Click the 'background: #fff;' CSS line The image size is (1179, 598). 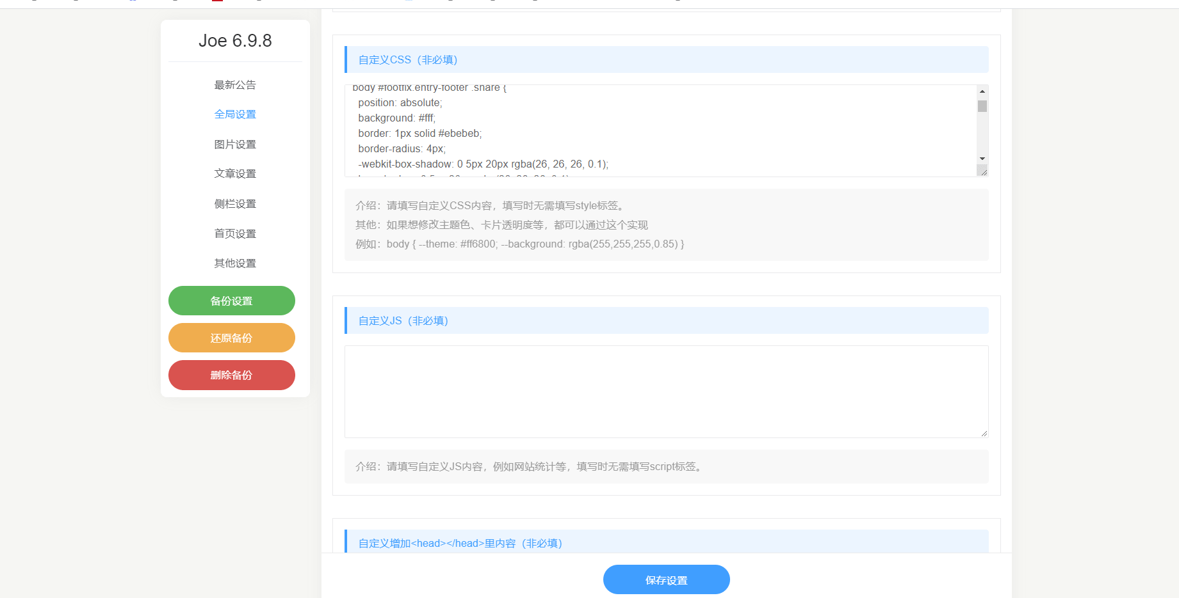pos(396,118)
